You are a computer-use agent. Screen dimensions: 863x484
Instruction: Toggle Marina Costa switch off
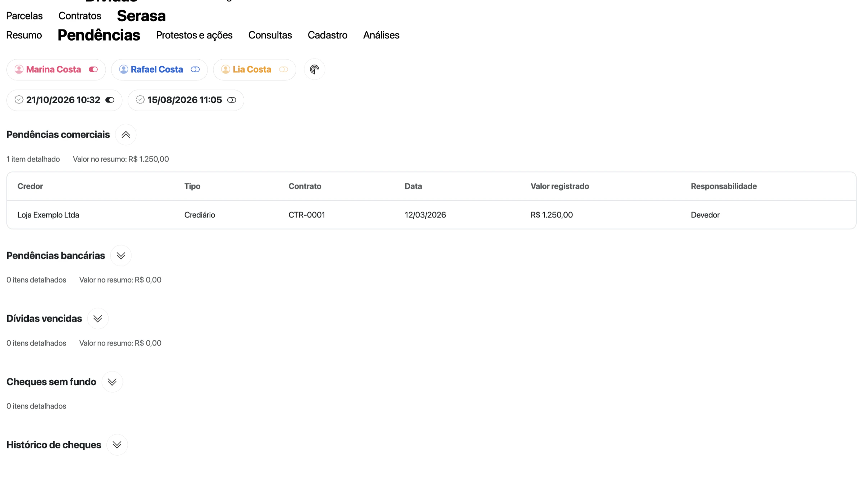(93, 69)
